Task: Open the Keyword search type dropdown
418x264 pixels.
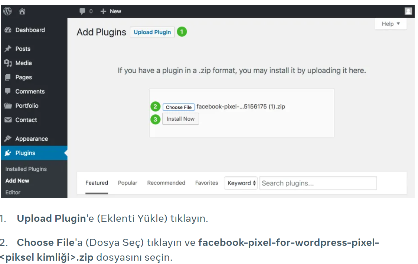Action: (241, 183)
